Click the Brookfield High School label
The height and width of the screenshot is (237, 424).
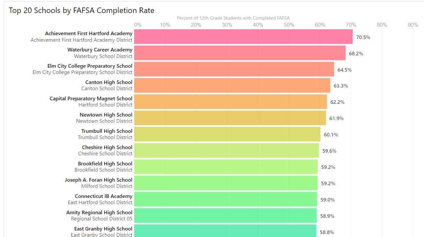point(105,164)
